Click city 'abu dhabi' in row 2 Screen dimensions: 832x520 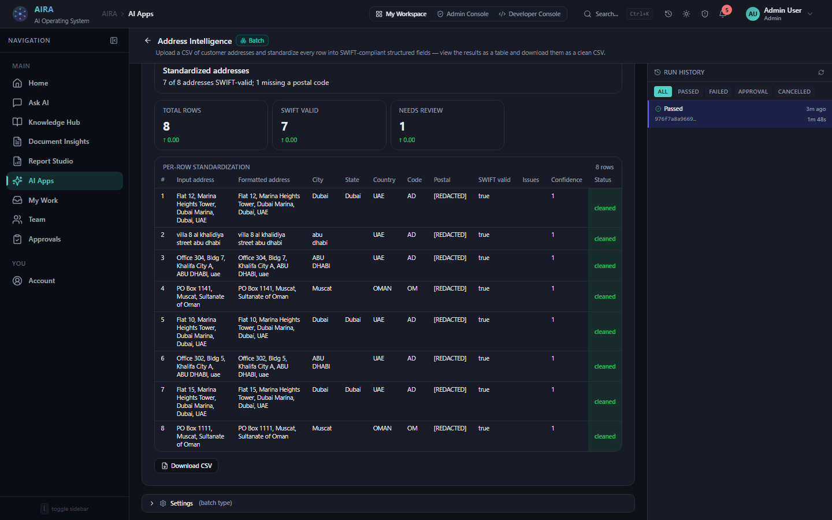pyautogui.click(x=320, y=239)
